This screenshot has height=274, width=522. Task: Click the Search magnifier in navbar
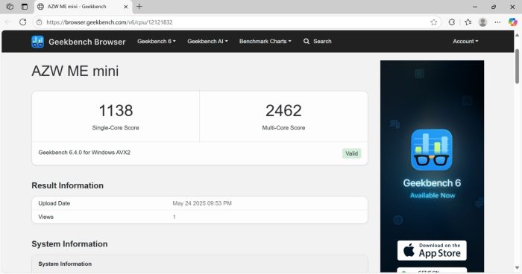(x=306, y=41)
